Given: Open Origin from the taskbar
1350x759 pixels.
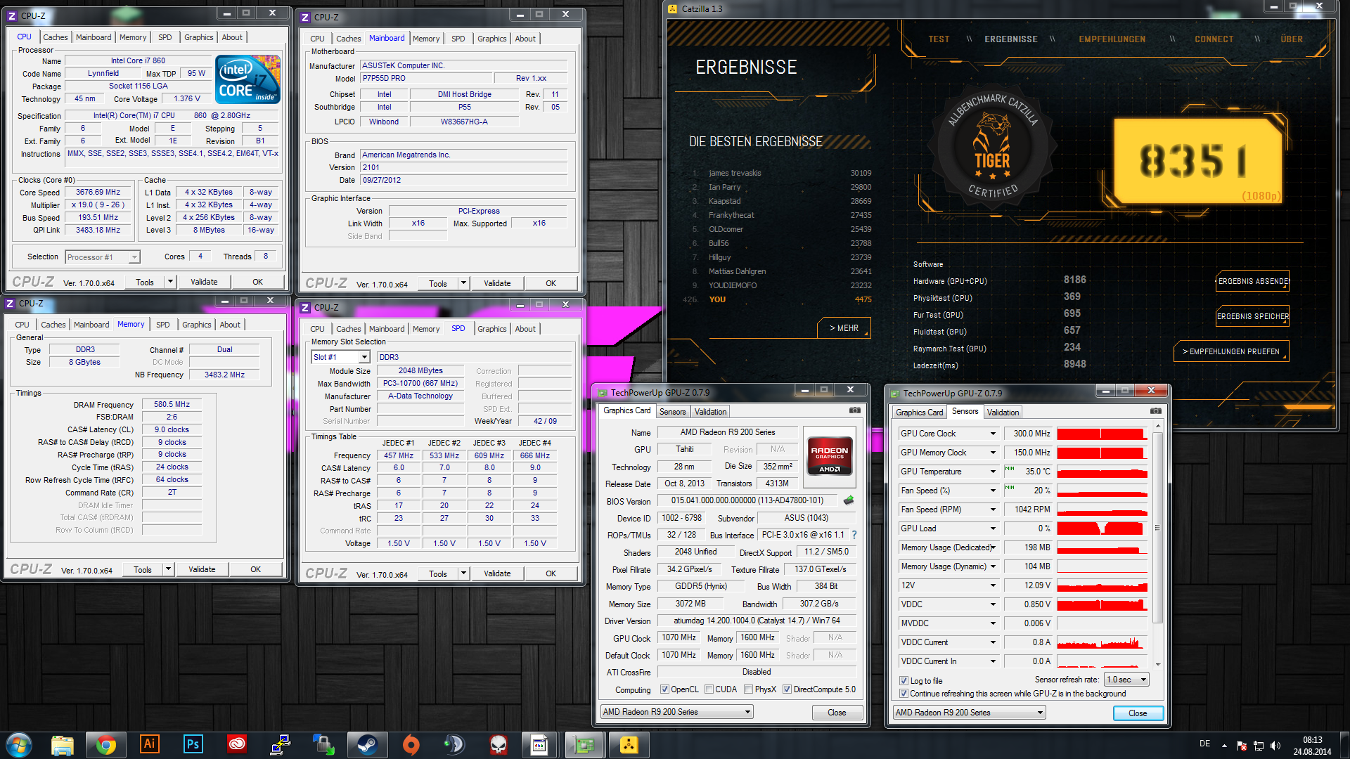Looking at the screenshot, I should 411,745.
